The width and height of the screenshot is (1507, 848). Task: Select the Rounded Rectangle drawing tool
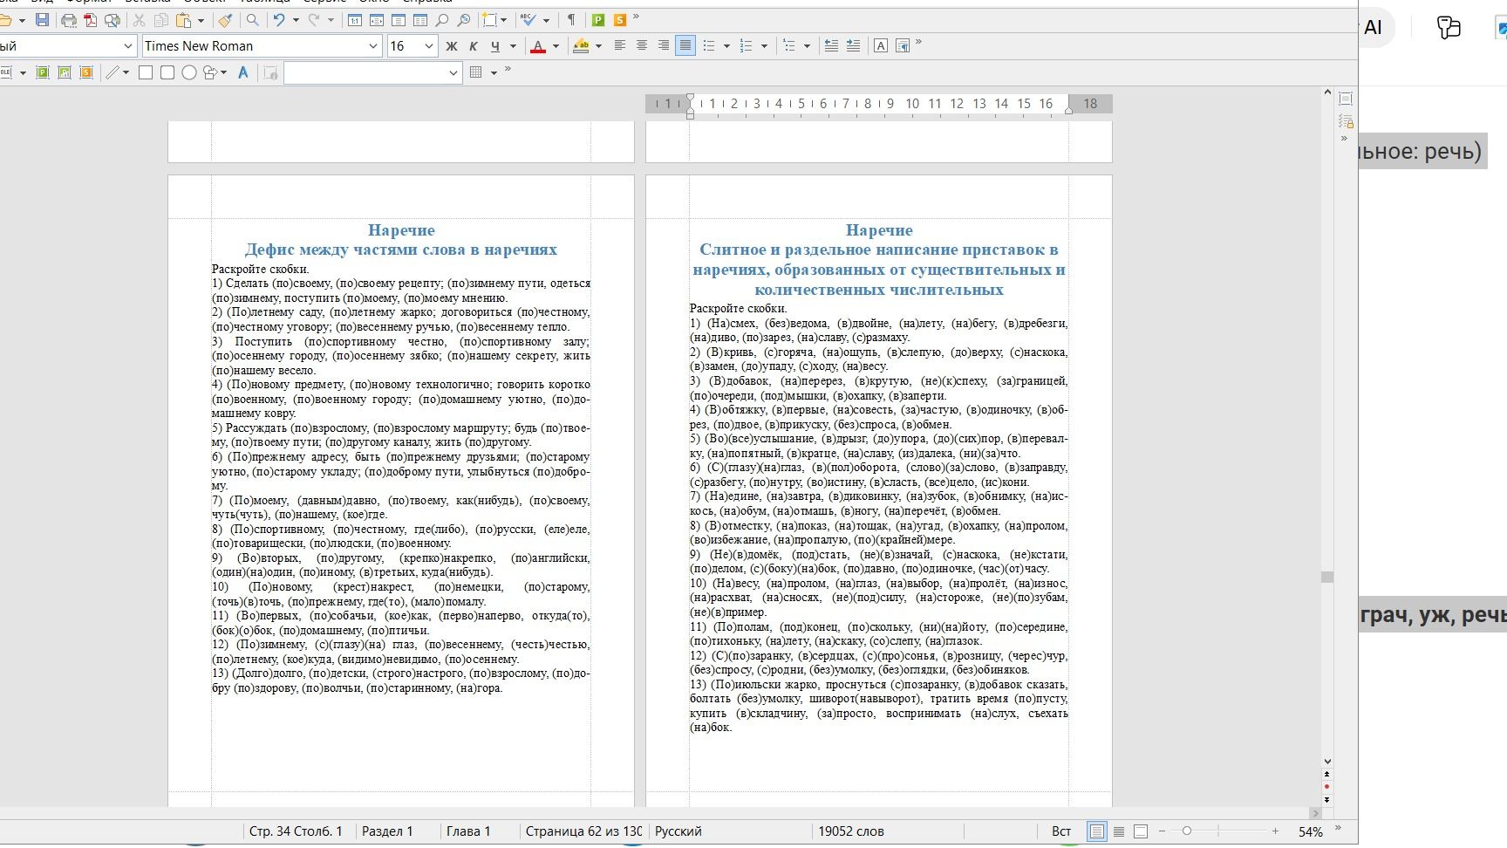(x=167, y=72)
